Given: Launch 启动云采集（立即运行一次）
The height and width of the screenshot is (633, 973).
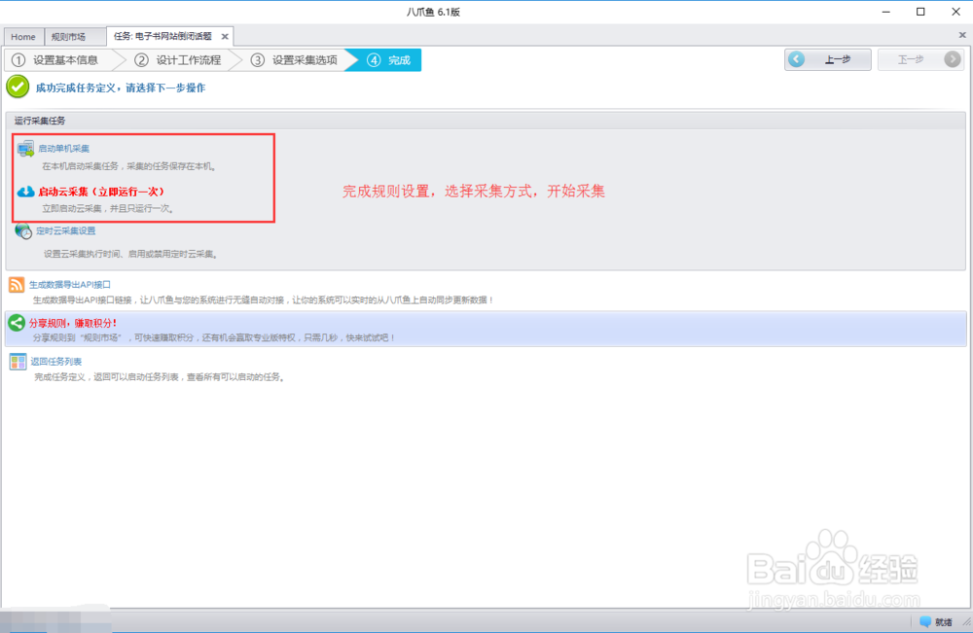Looking at the screenshot, I should point(101,192).
